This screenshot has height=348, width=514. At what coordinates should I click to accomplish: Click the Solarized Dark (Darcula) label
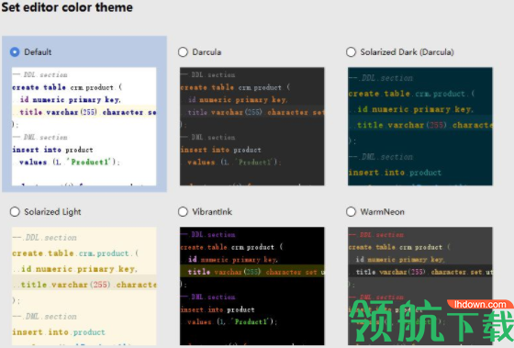point(407,52)
